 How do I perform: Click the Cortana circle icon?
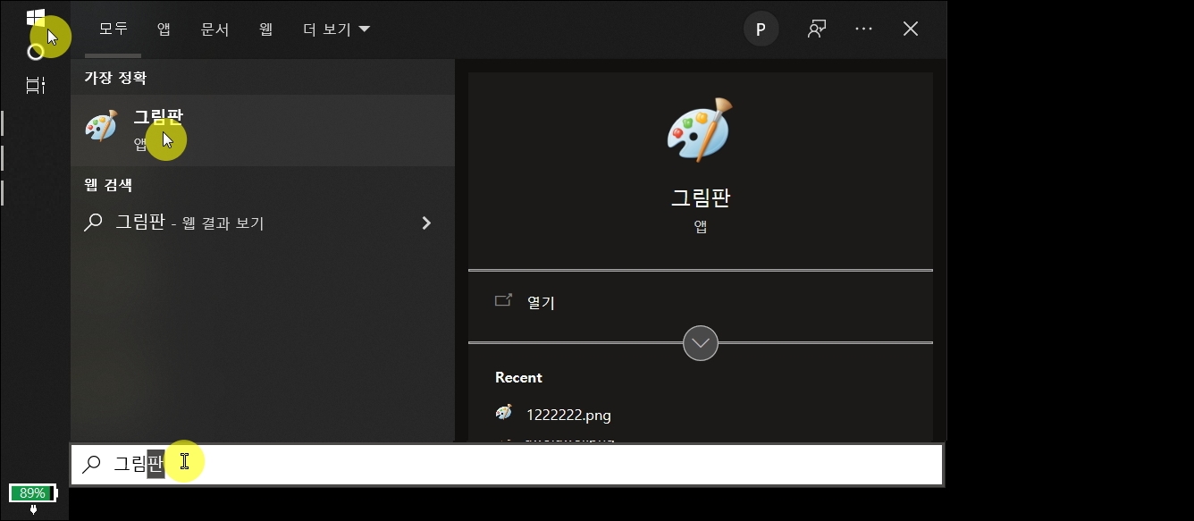point(36,52)
